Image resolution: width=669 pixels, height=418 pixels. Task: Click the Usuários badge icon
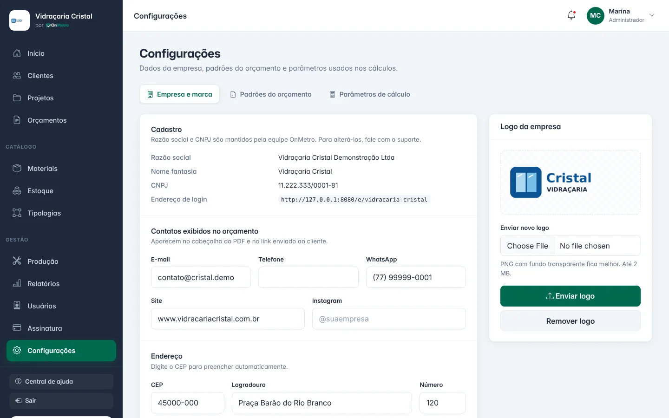click(x=17, y=306)
